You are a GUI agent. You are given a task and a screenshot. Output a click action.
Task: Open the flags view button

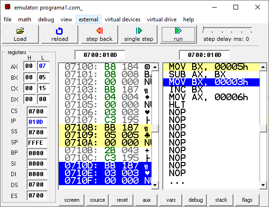coord(247,200)
